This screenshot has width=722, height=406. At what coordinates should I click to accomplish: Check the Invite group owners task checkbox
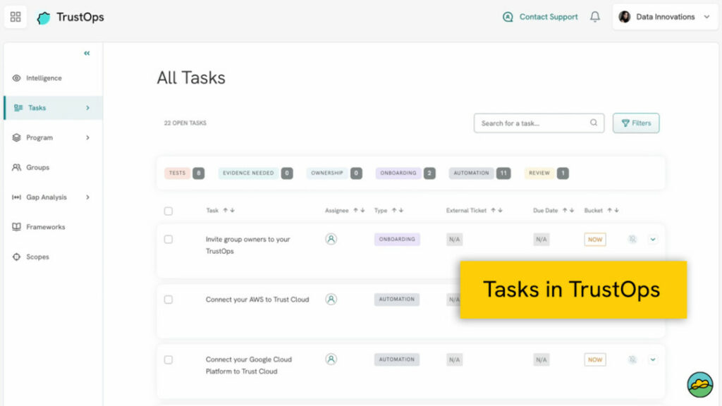(169, 240)
